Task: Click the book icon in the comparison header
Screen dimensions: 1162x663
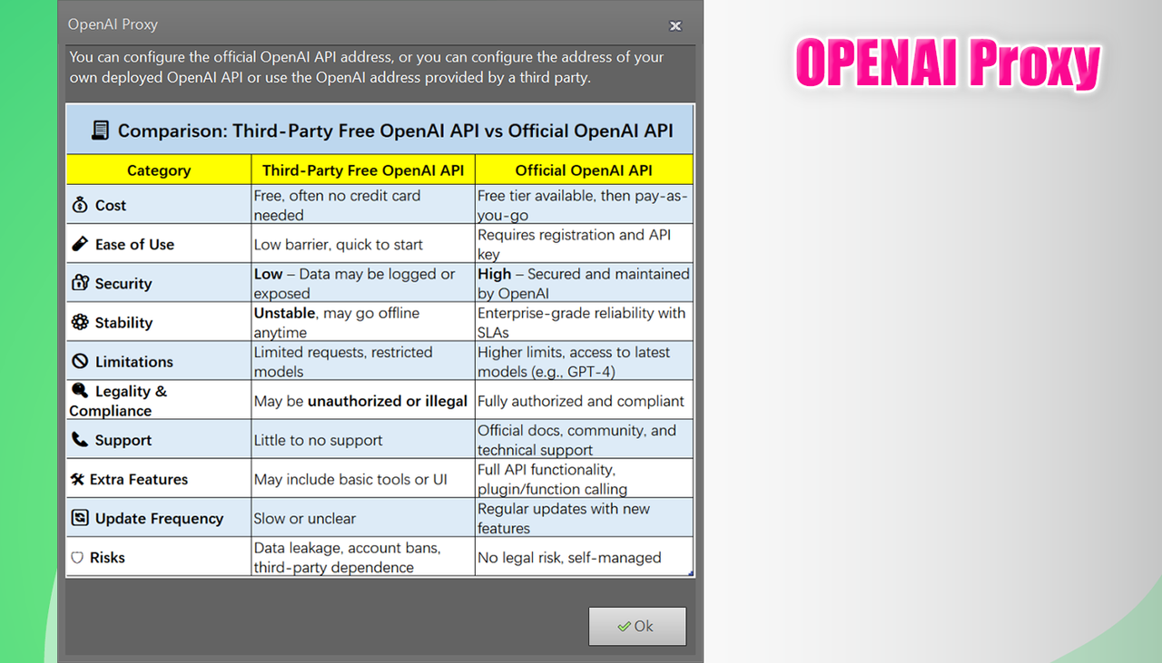Action: (x=101, y=130)
